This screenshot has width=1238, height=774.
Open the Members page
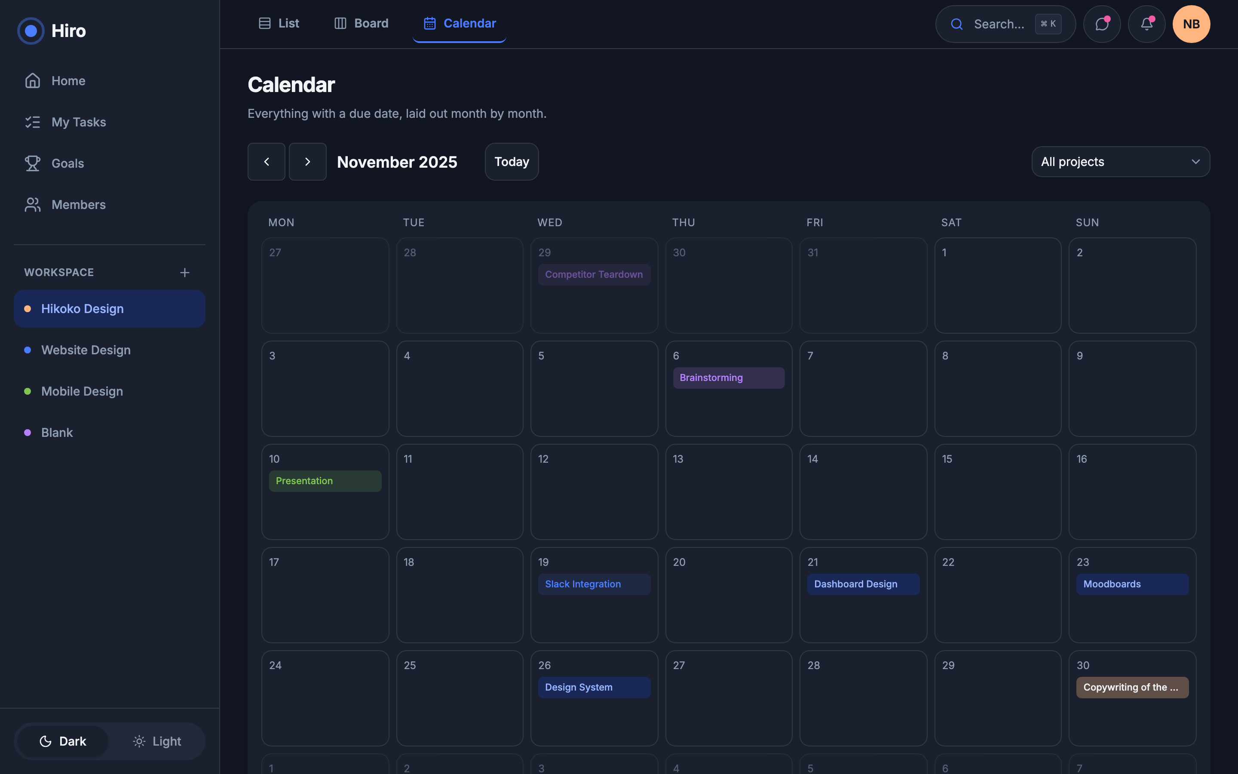click(x=110, y=205)
